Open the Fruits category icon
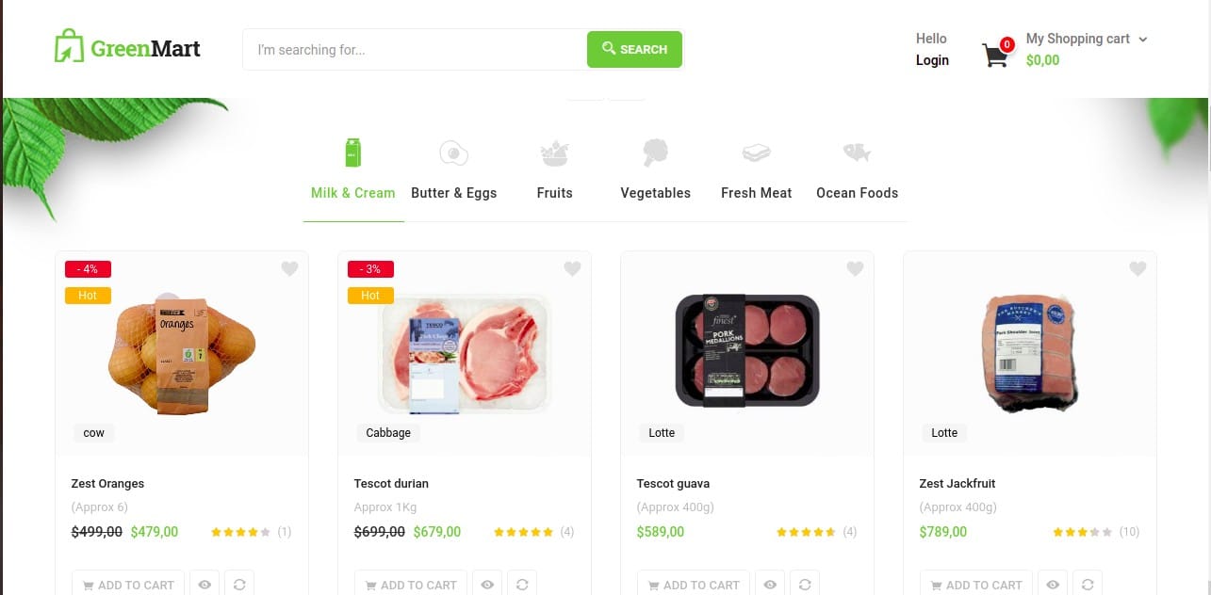Image resolution: width=1211 pixels, height=595 pixels. pyautogui.click(x=554, y=153)
